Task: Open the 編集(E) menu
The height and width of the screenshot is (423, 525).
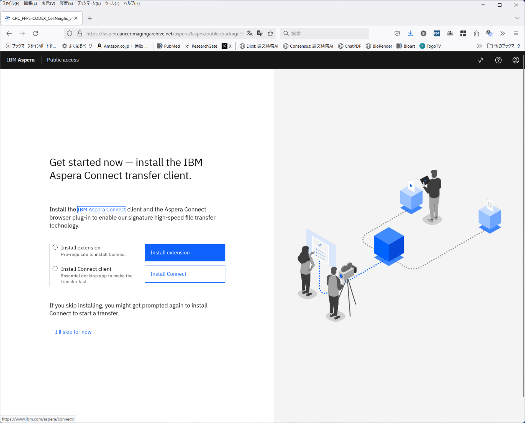Action: (30, 3)
